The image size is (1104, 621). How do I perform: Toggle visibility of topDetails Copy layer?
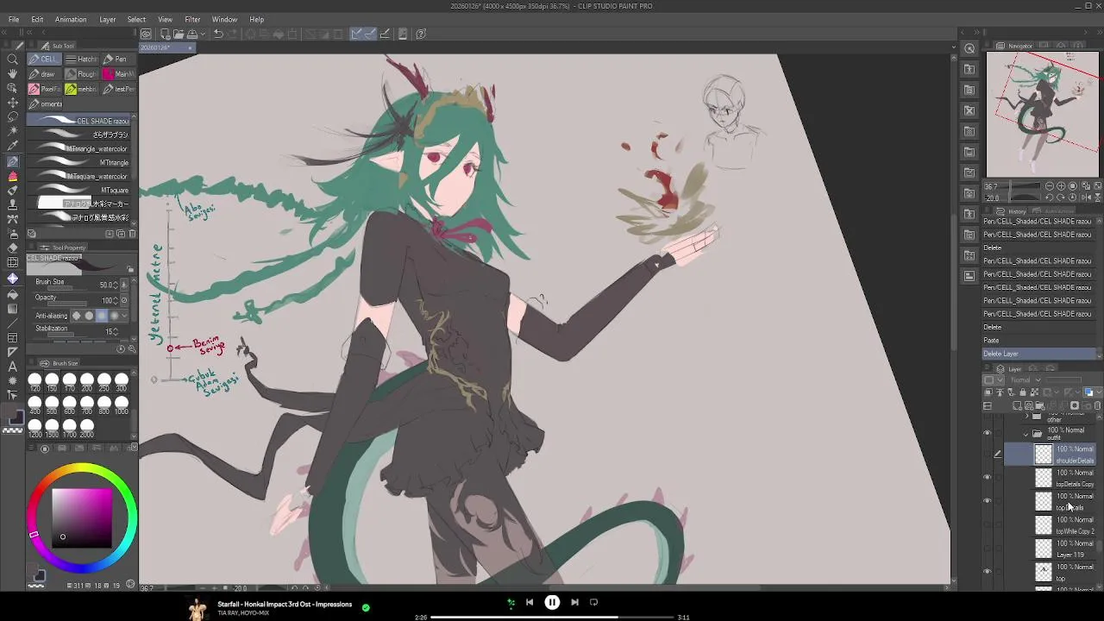[988, 478]
